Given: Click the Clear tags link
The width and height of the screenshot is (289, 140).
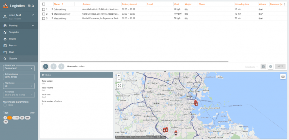Looking at the screenshot, I should coord(32,113).
